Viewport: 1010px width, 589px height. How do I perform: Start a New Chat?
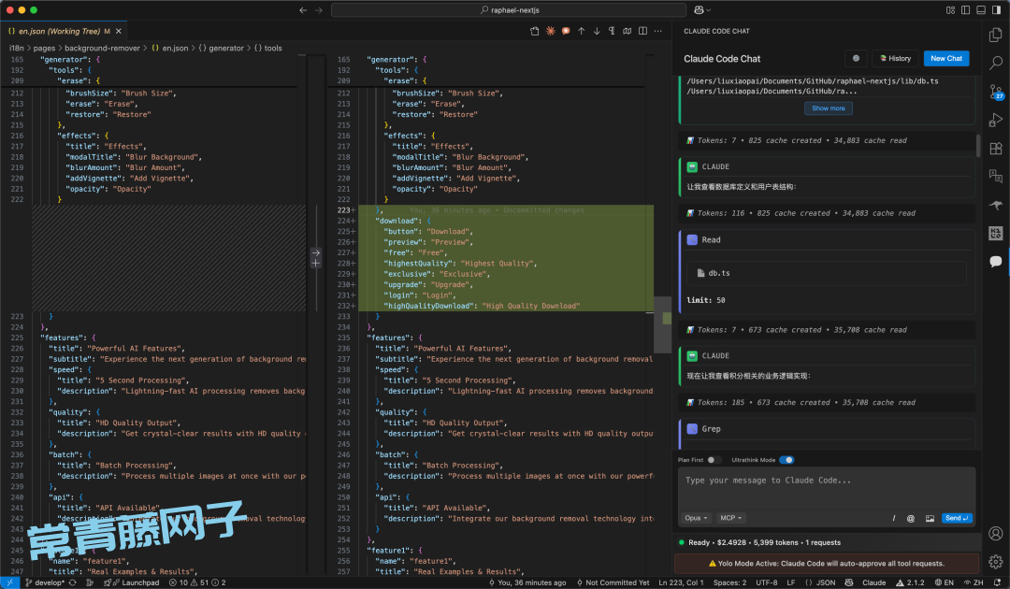click(x=946, y=59)
